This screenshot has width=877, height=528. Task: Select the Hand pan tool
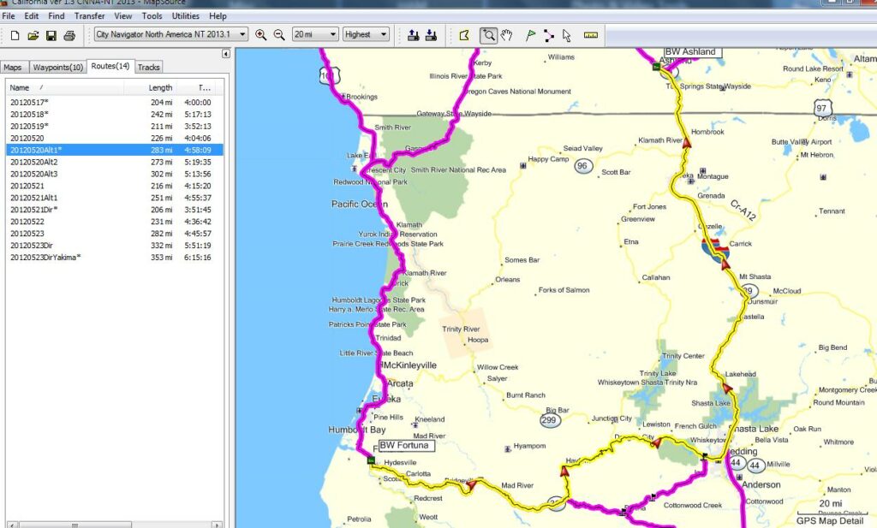pyautogui.click(x=507, y=35)
